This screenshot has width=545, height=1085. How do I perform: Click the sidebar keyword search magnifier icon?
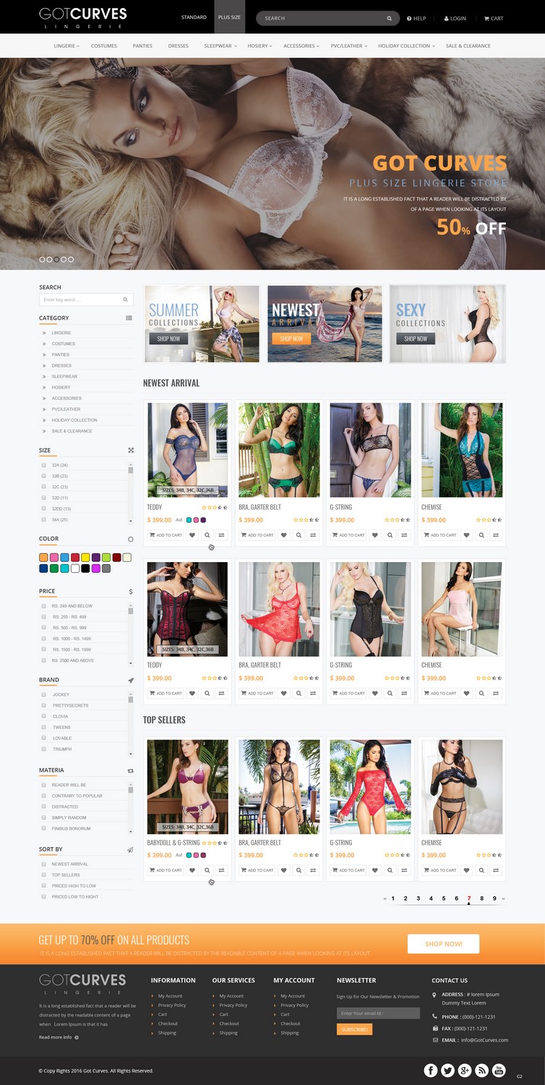(125, 299)
